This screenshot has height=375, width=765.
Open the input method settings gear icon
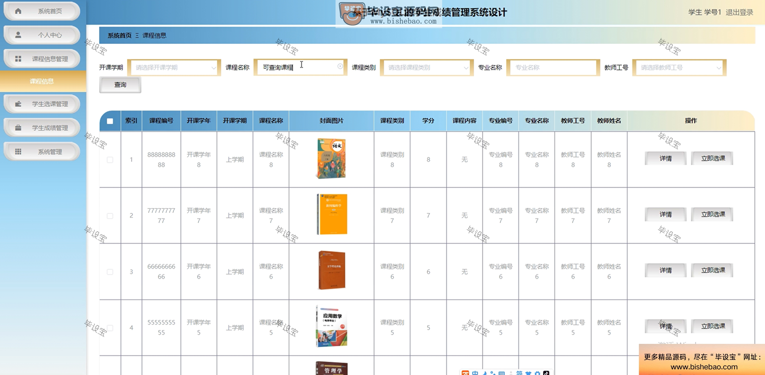pyautogui.click(x=537, y=373)
